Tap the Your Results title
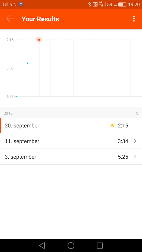 coord(40,19)
